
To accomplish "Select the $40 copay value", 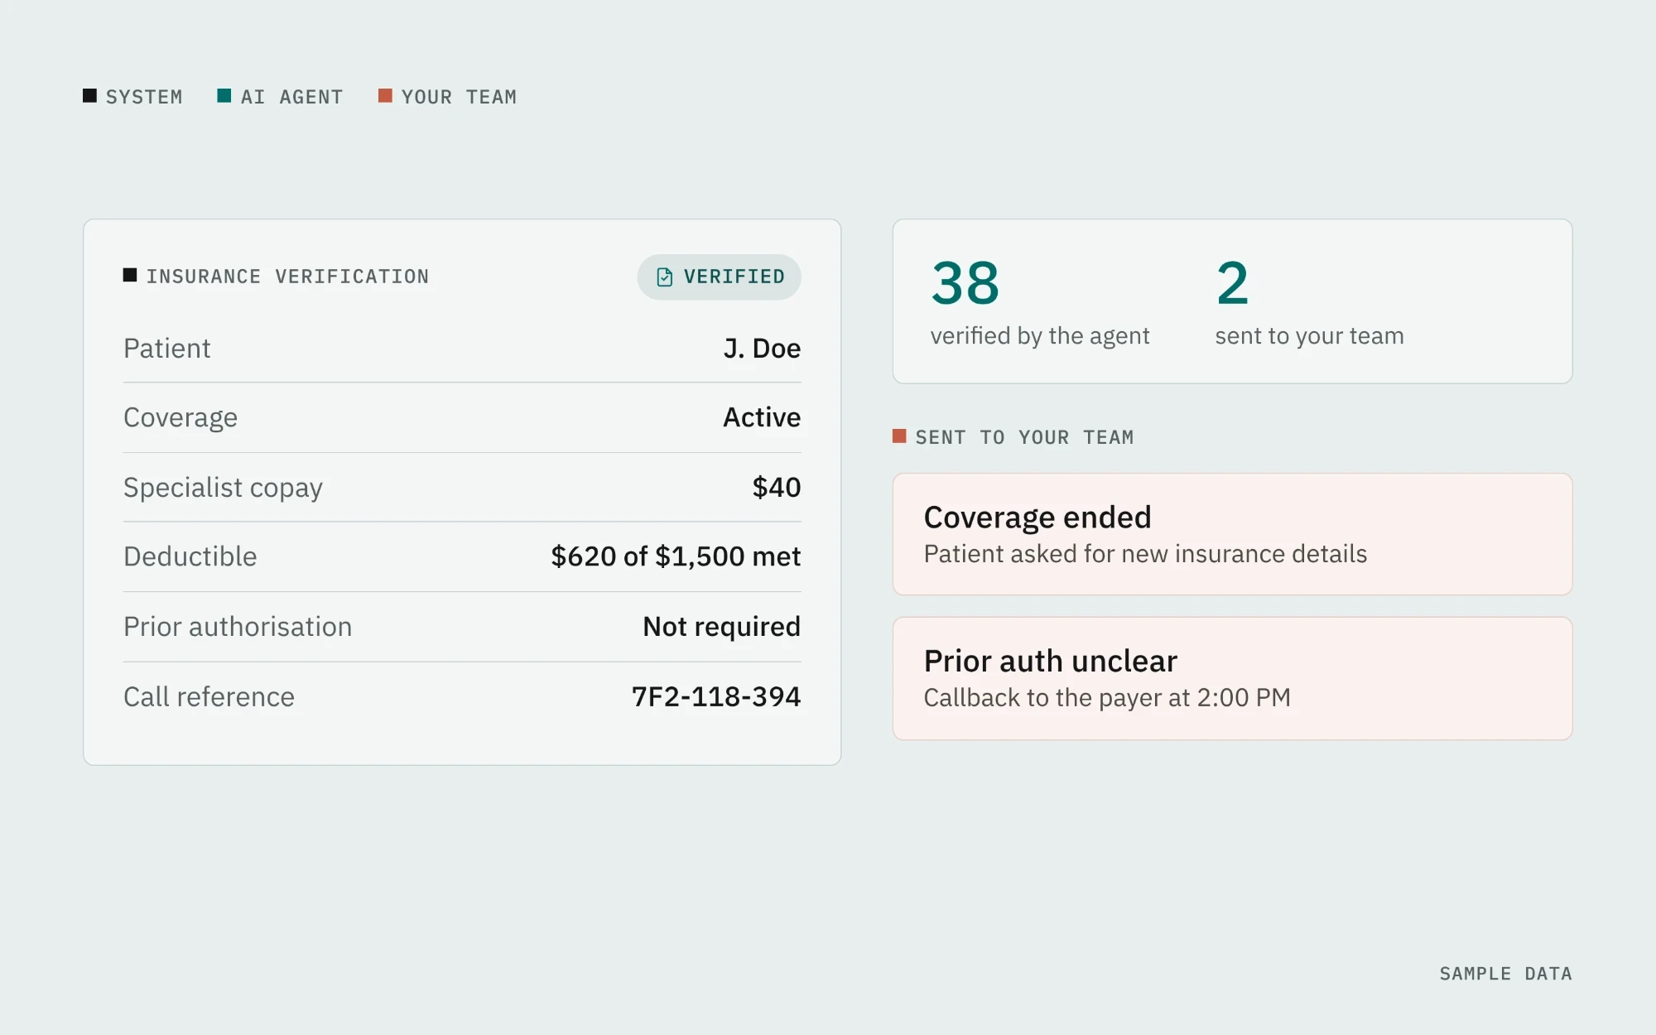I will click(x=777, y=487).
